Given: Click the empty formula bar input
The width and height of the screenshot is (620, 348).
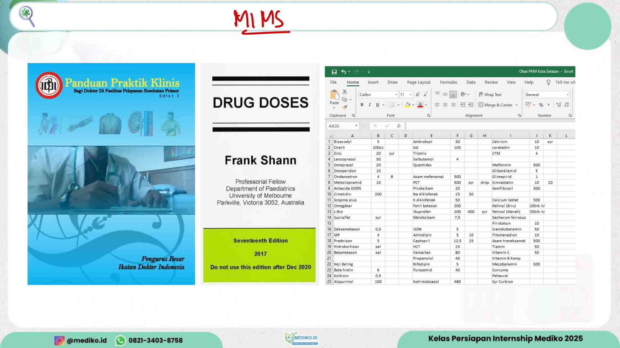Looking at the screenshot, I should pos(490,126).
